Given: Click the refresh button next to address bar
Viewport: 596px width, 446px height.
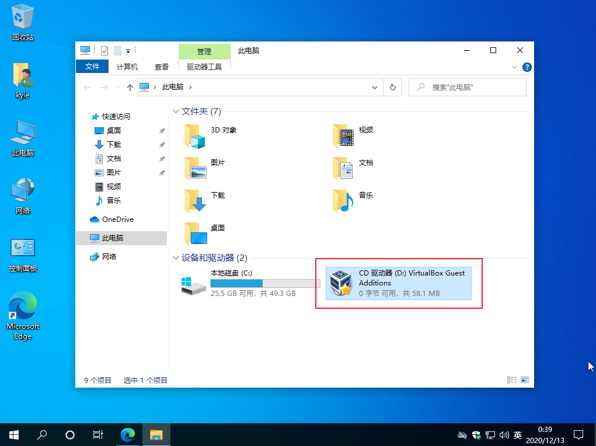Looking at the screenshot, I should [393, 86].
